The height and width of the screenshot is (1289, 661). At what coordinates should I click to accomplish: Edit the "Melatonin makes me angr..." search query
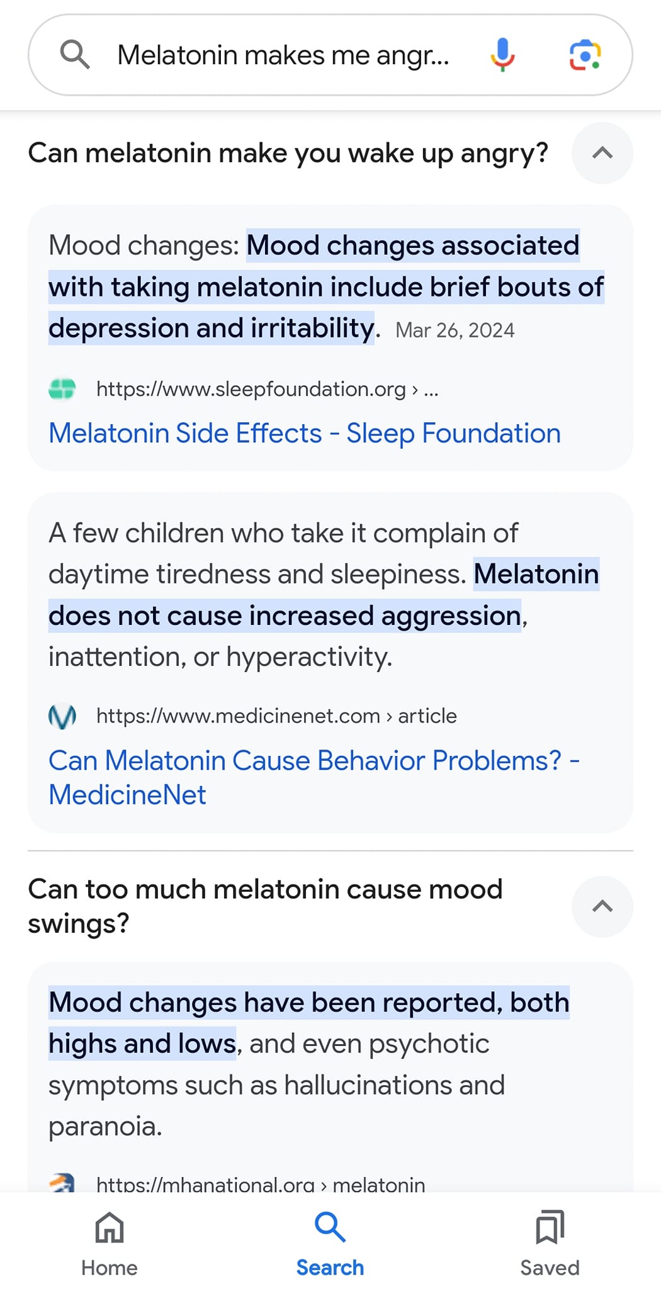283,55
